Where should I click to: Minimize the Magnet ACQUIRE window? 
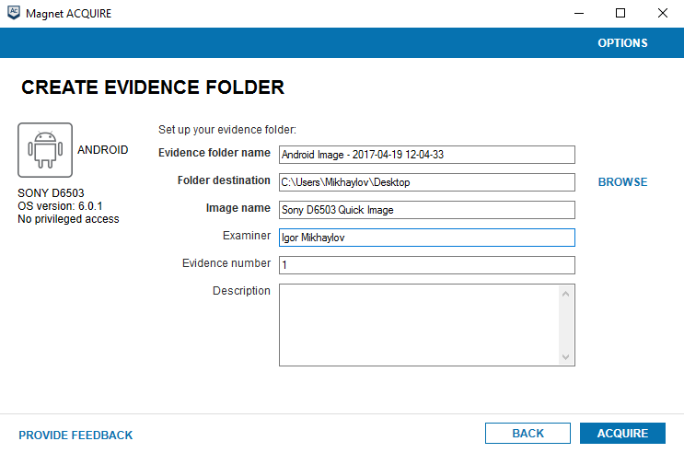(579, 13)
